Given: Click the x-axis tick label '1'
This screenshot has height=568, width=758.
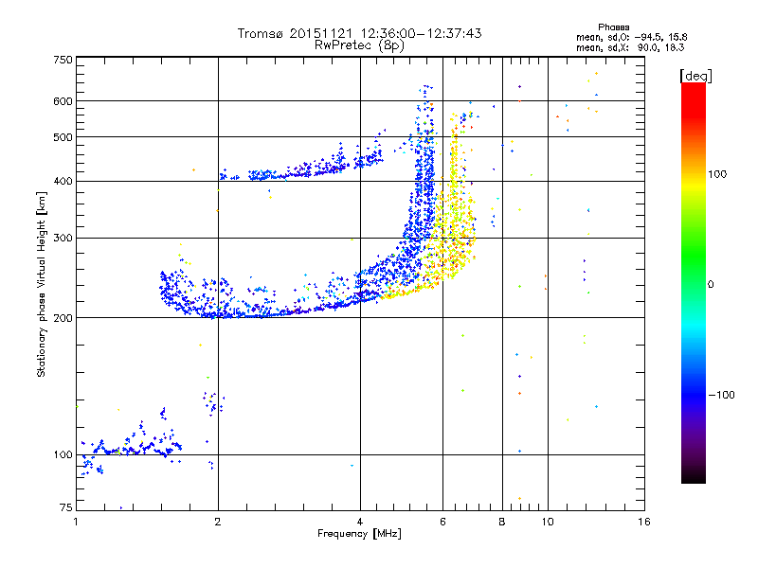Looking at the screenshot, I should click(x=76, y=522).
